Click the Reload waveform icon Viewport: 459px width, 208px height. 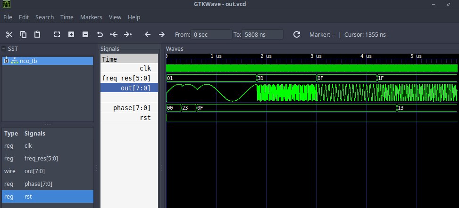297,35
